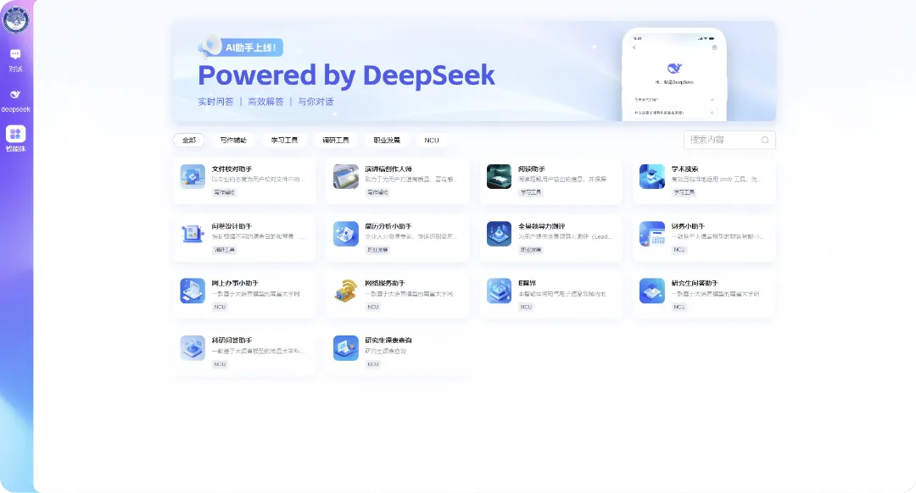
Task: Click the description under 研究生课表查询
Action: (x=386, y=352)
